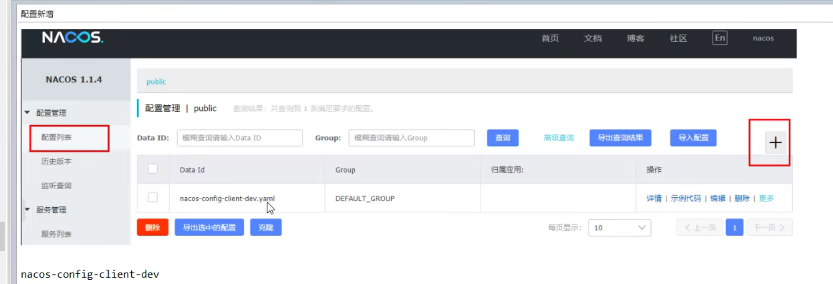833x284 pixels.
Task: Open 博客 in the top navigation
Action: point(636,38)
